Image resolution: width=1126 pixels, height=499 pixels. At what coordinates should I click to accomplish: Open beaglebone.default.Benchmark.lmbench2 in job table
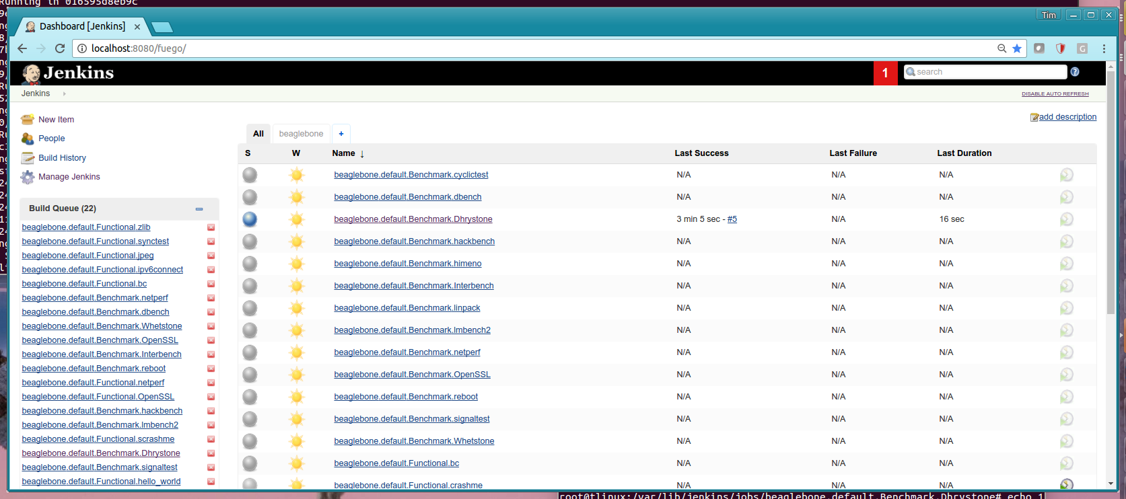click(x=412, y=330)
